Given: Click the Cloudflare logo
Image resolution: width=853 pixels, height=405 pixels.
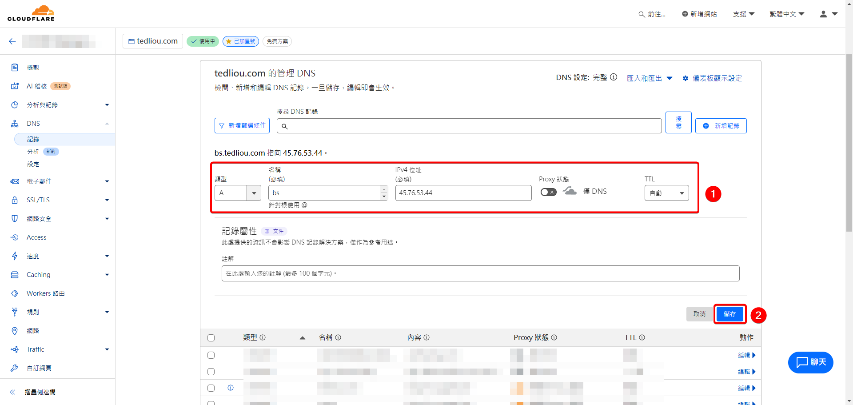Looking at the screenshot, I should (31, 13).
